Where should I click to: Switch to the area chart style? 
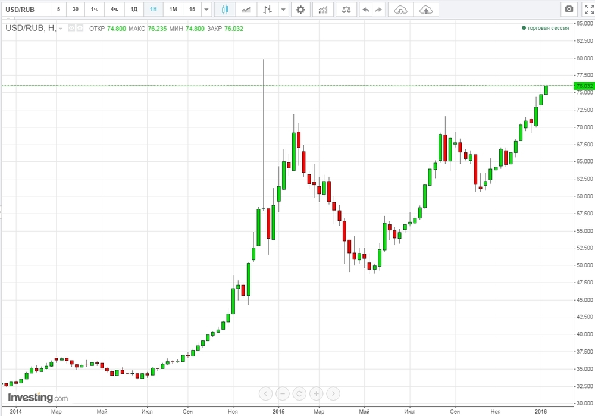tap(246, 10)
